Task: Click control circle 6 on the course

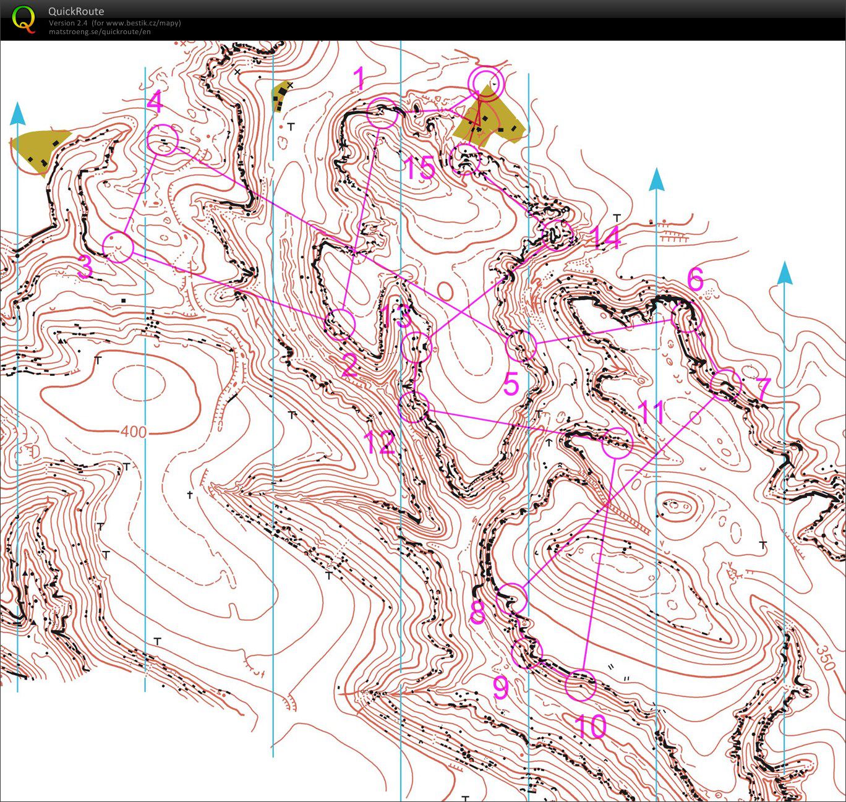Action: [687, 317]
